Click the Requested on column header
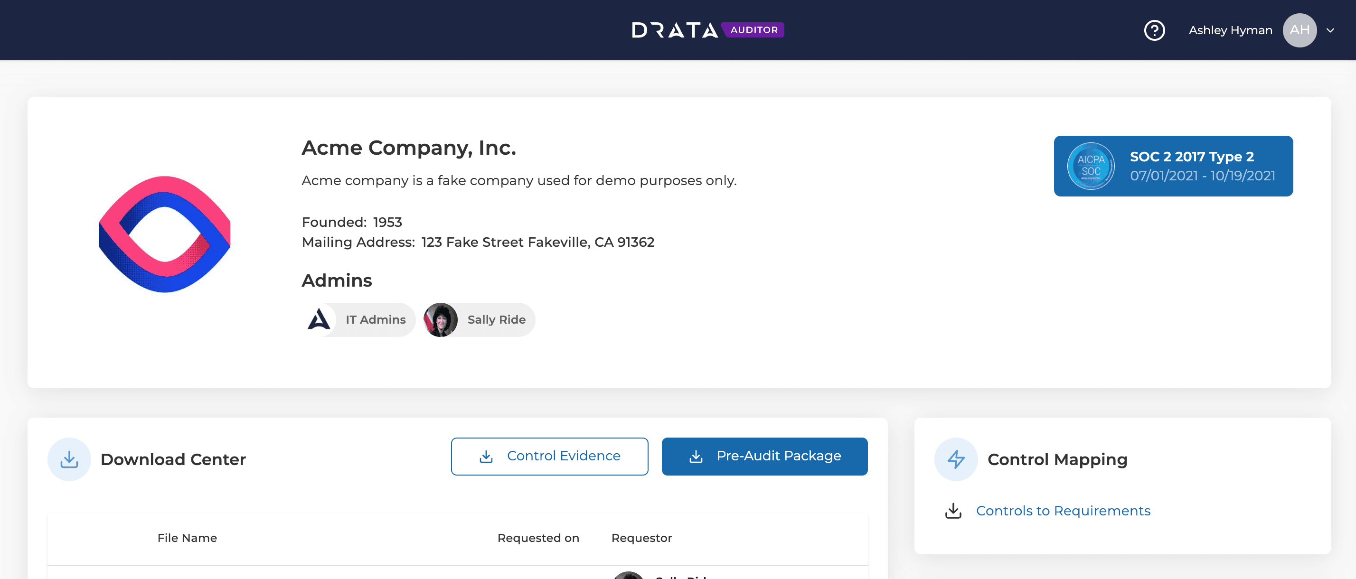Screen dimensions: 1356x579 coord(538,537)
